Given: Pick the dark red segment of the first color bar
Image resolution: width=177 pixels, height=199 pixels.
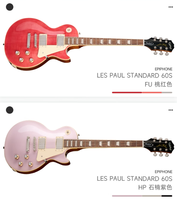Looking at the screenshot, I should [127, 92].
